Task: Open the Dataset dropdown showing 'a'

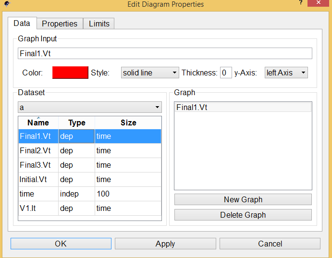Action: (x=90, y=107)
